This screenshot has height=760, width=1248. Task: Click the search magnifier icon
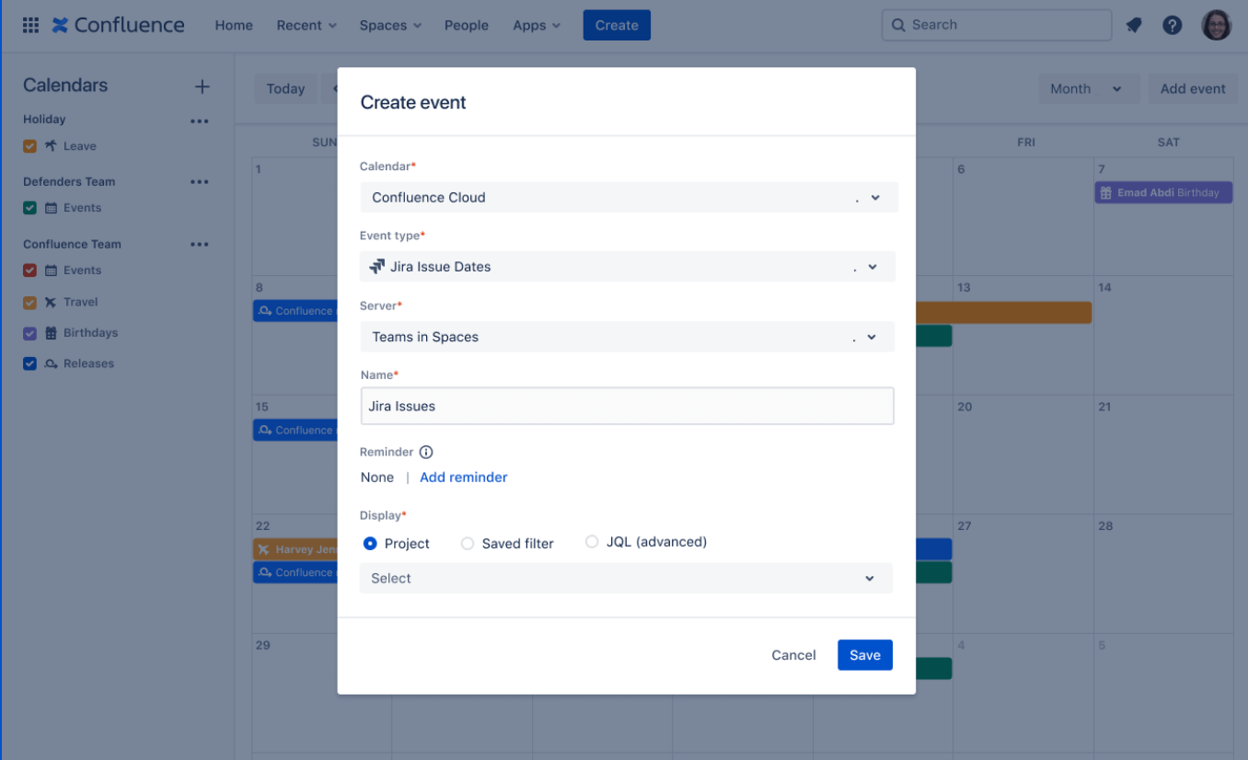(x=898, y=26)
